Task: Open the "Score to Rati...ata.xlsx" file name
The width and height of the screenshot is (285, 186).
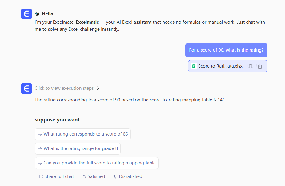Action: (x=220, y=66)
